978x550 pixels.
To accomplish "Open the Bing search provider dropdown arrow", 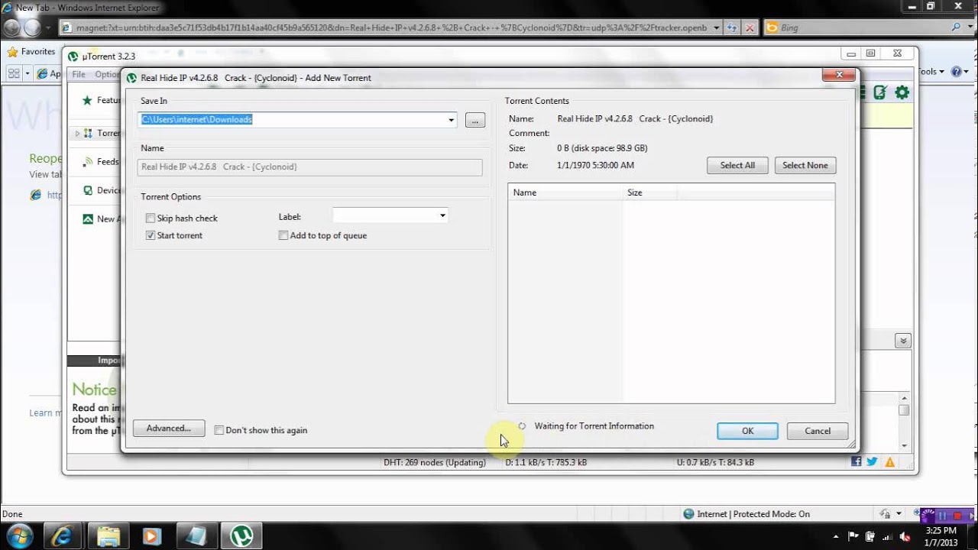I will coord(970,27).
